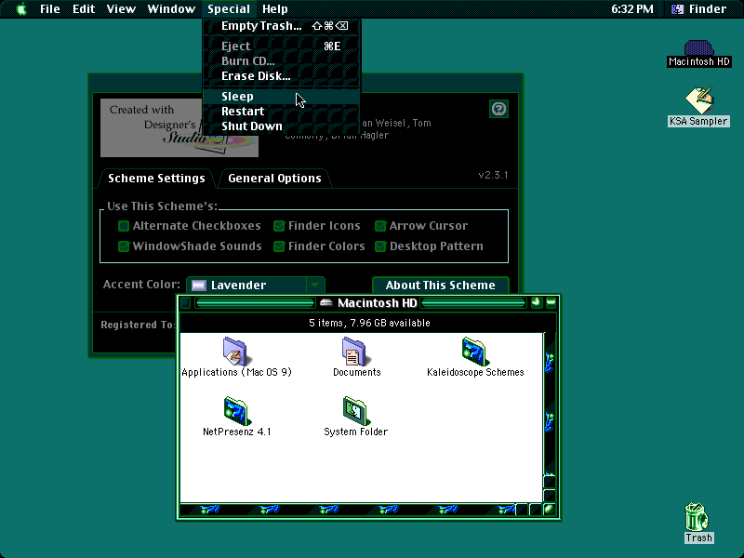Open the Accent Color Lavender dropdown

click(x=255, y=286)
